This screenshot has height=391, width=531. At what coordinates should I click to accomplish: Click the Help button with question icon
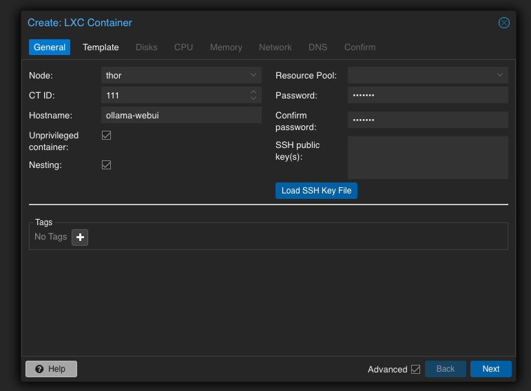point(51,369)
